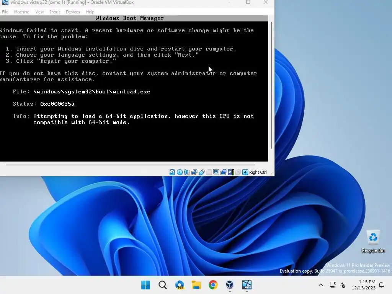Click the VirtualBox window resize grip
Viewport: 392px width, 294px height.
(x=272, y=173)
